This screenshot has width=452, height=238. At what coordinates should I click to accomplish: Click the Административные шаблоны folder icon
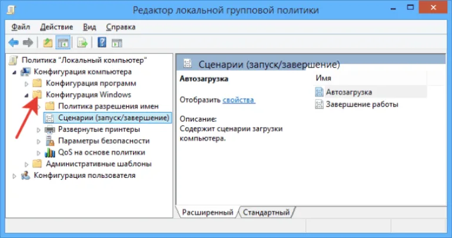pyautogui.click(x=37, y=164)
